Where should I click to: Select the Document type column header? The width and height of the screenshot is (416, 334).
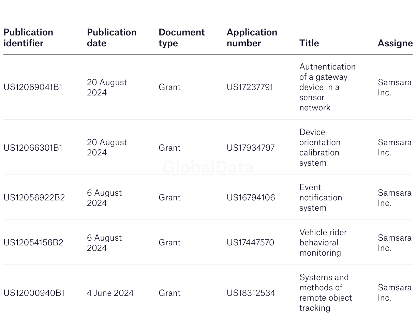[181, 38]
